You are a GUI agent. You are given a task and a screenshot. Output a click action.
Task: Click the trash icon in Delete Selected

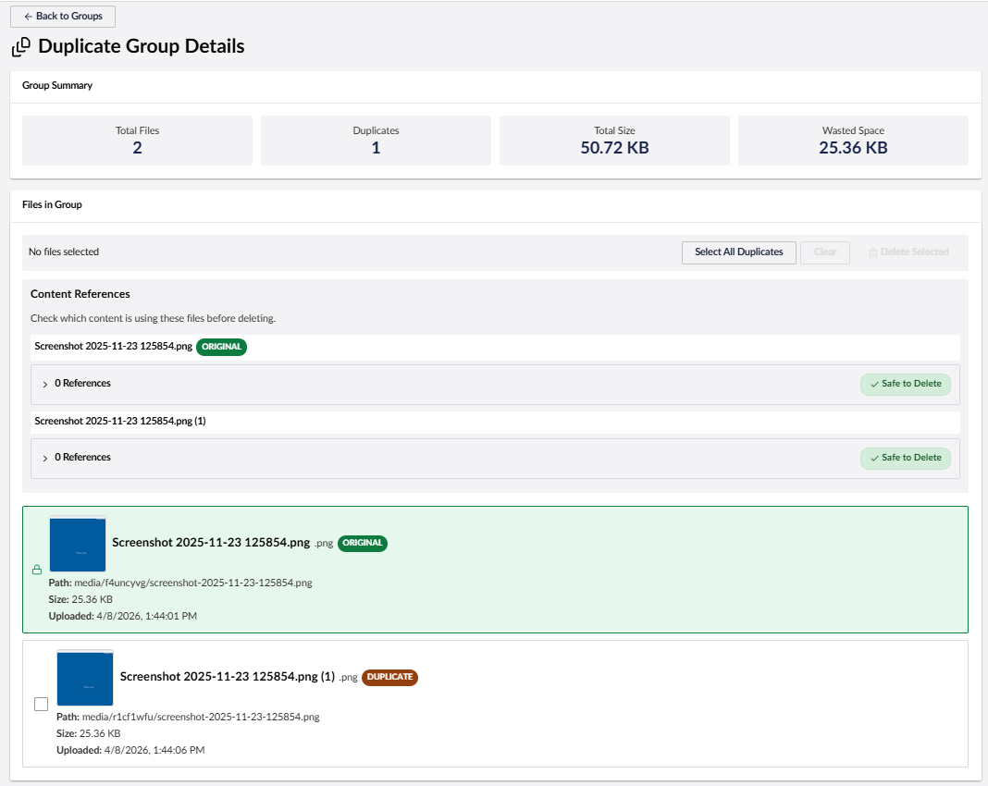(x=872, y=252)
